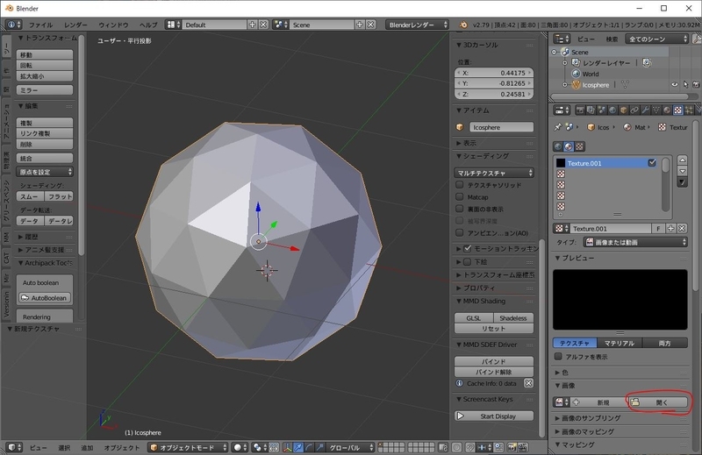Click the 開く image open button

[x=657, y=402]
